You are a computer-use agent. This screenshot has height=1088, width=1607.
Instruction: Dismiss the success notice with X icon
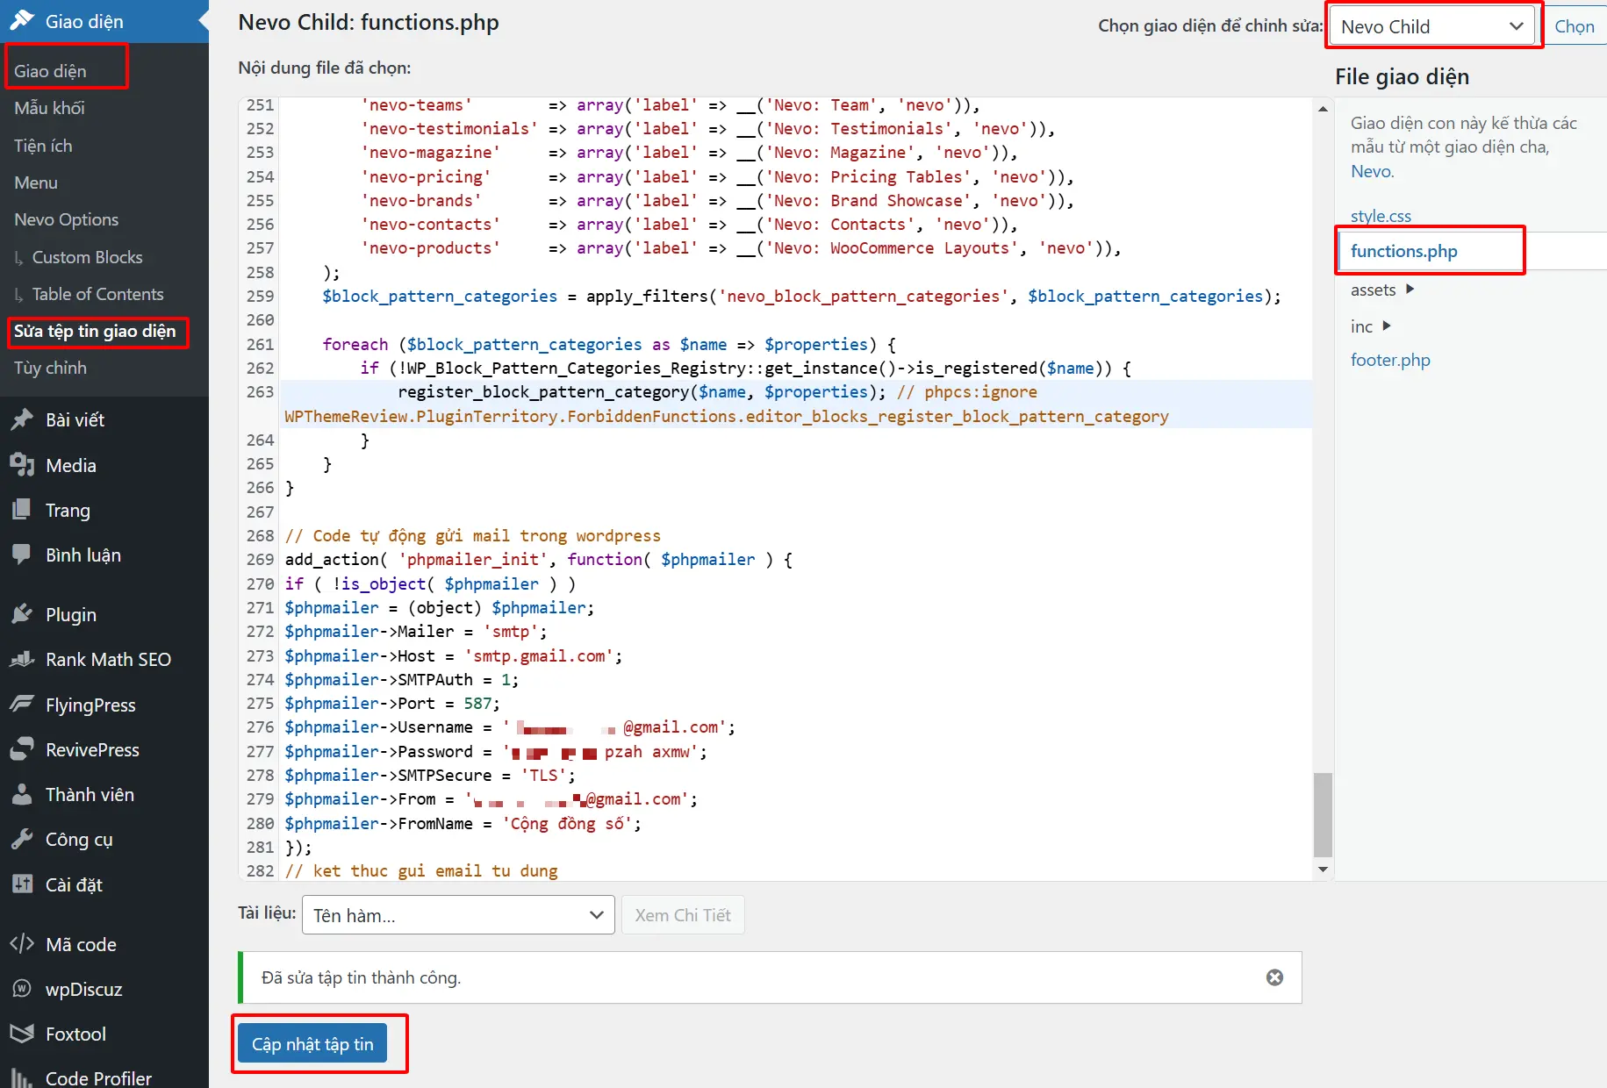(x=1274, y=977)
